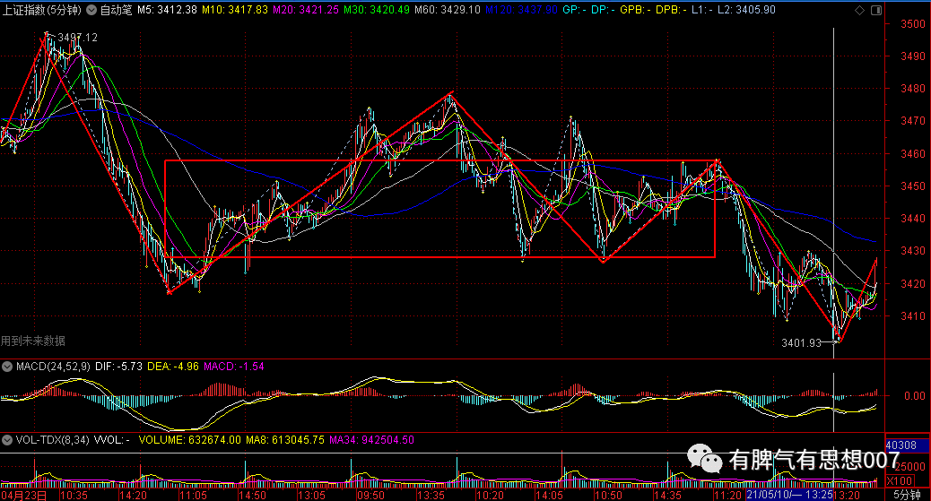
Task: Click the 14:20 mark on time axis
Action: click(133, 495)
